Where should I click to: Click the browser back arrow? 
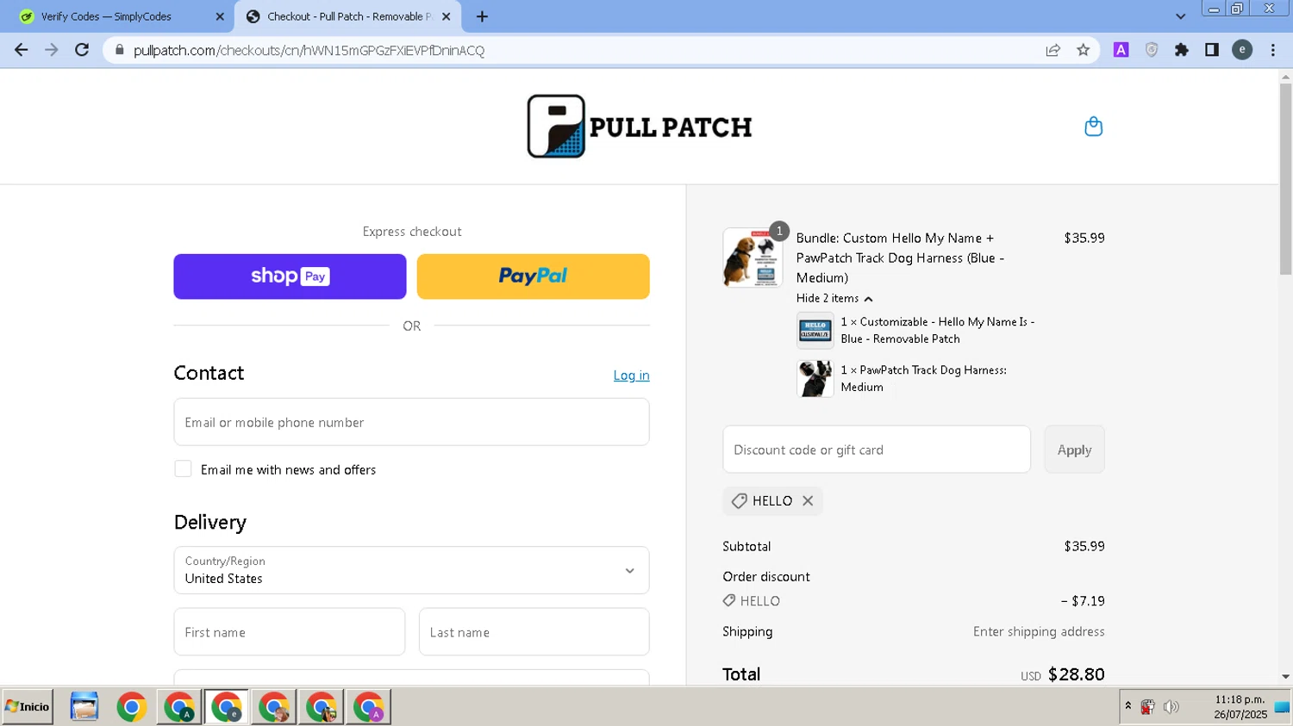[x=22, y=50]
